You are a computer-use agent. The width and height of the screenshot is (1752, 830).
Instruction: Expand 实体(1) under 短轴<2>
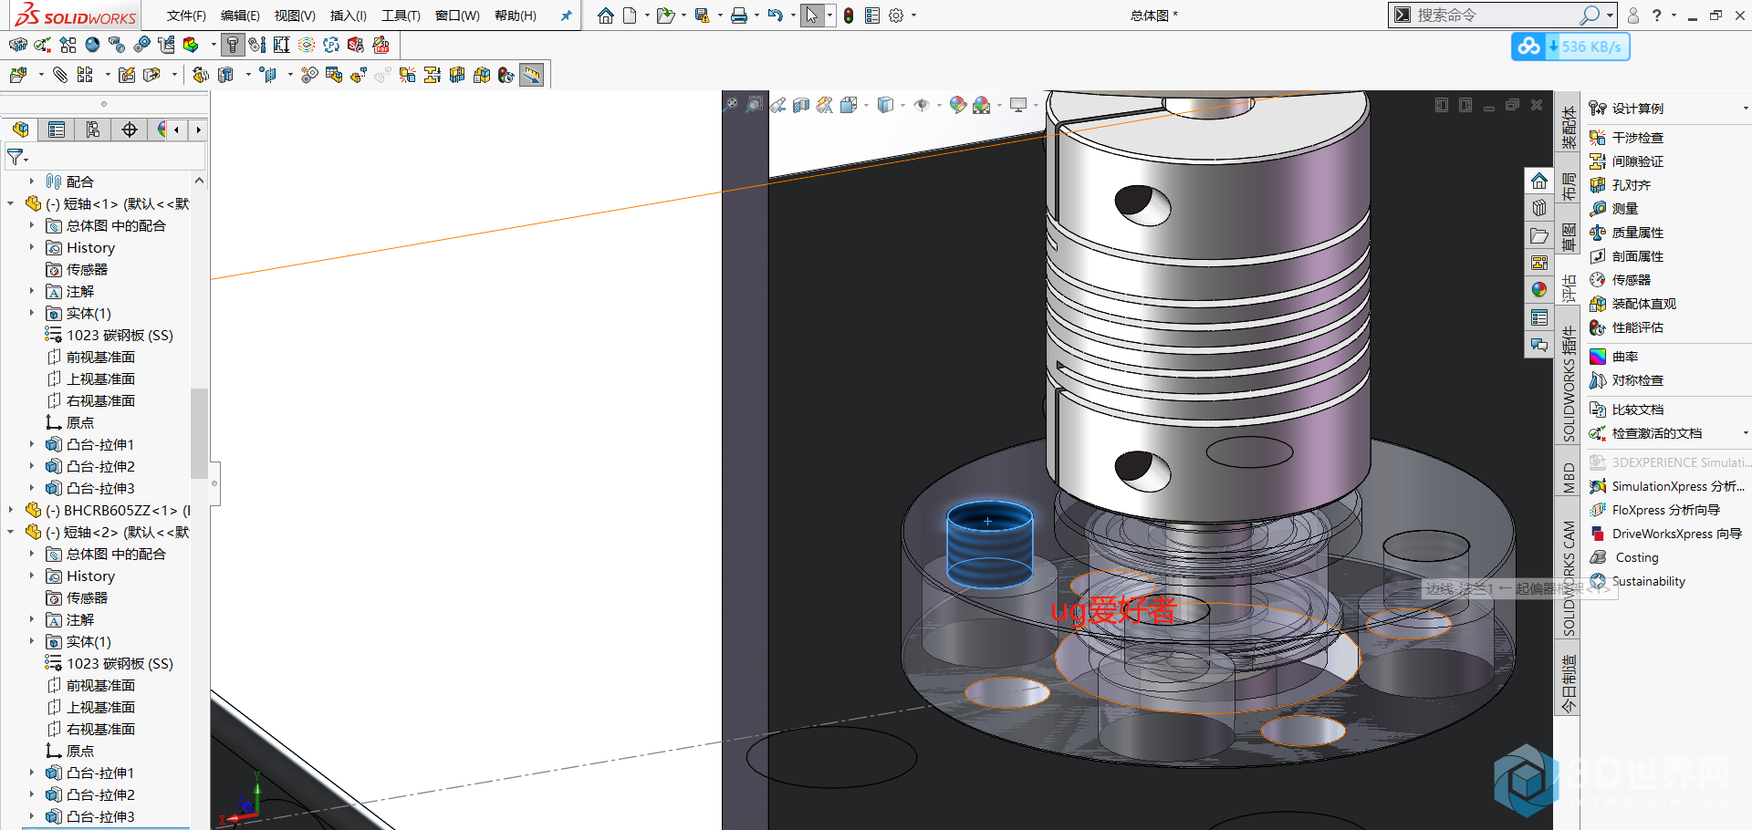(31, 641)
